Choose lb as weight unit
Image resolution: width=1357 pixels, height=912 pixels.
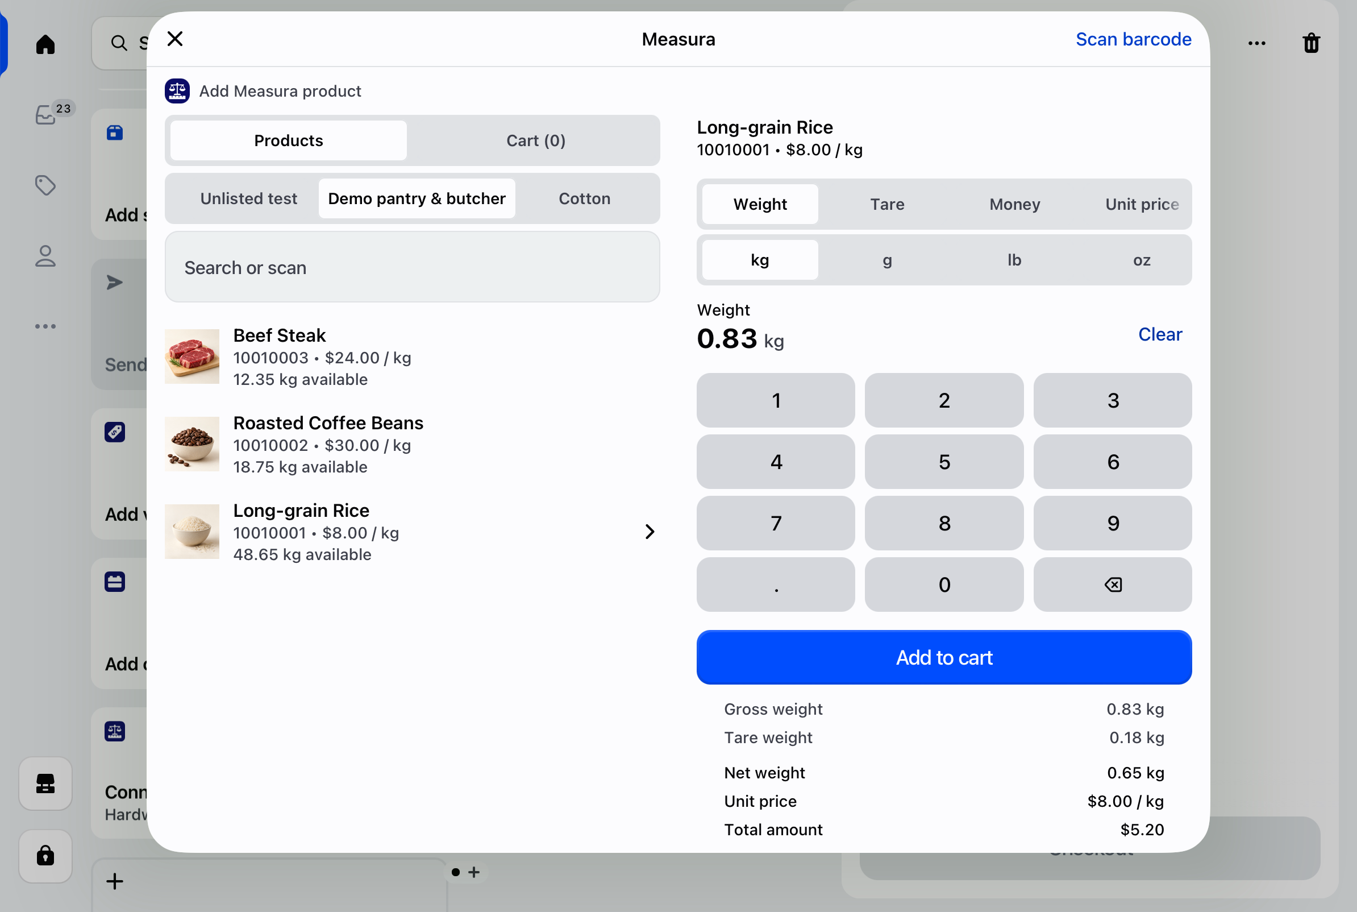click(x=1015, y=260)
